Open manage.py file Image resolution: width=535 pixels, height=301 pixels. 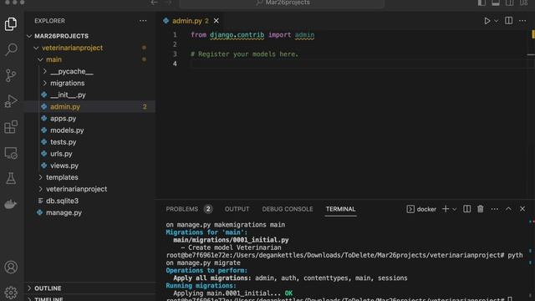pyautogui.click(x=90, y=212)
